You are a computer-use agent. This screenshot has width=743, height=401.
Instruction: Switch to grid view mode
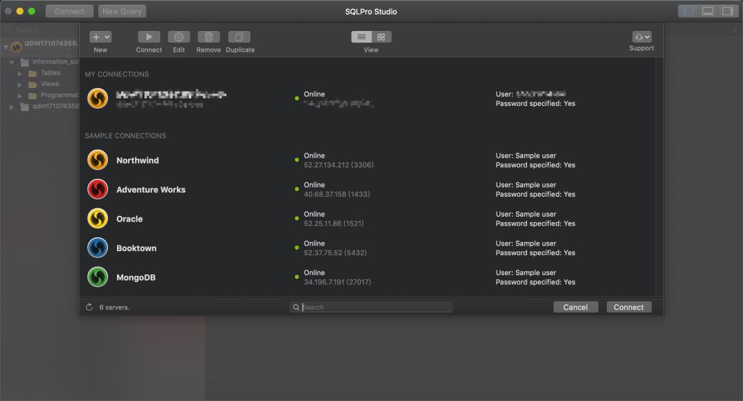[381, 37]
